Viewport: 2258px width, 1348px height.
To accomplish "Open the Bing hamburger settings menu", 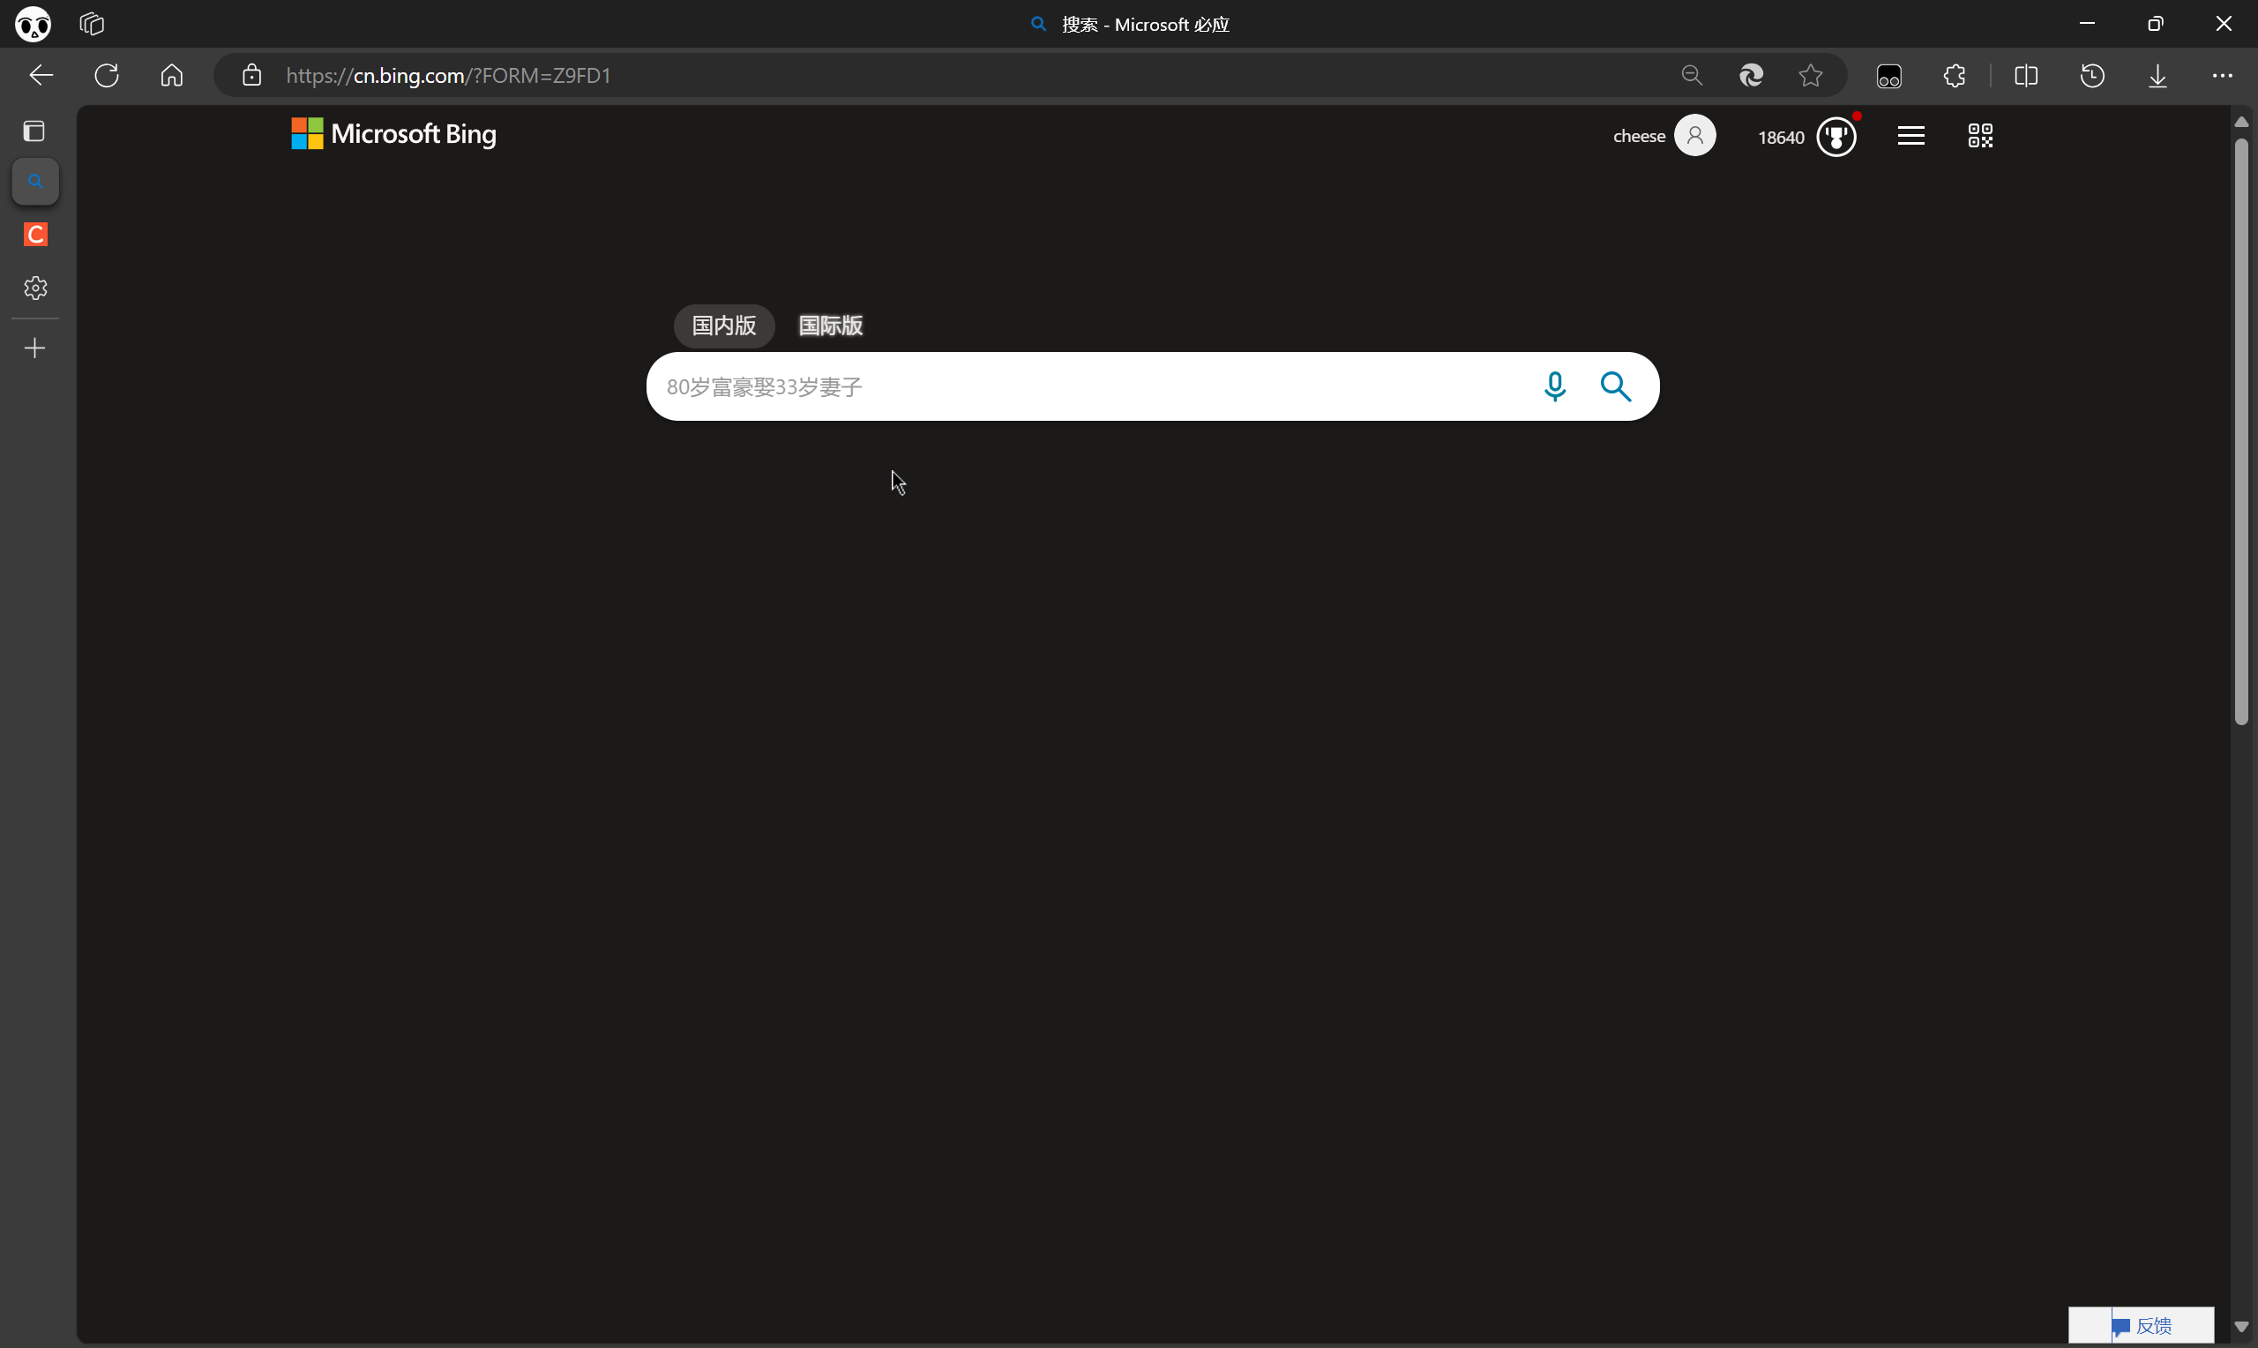I will click(1910, 136).
